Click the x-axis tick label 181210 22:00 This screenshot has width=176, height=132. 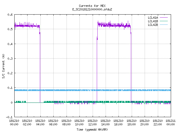[x=158, y=123]
